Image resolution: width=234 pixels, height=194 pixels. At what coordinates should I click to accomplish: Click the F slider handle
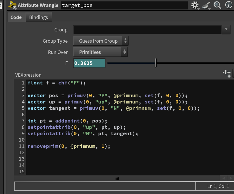(155, 63)
